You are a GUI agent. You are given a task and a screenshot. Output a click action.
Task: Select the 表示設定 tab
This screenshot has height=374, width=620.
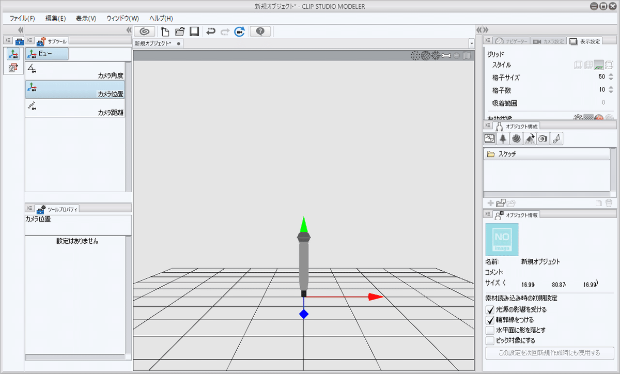(x=585, y=41)
